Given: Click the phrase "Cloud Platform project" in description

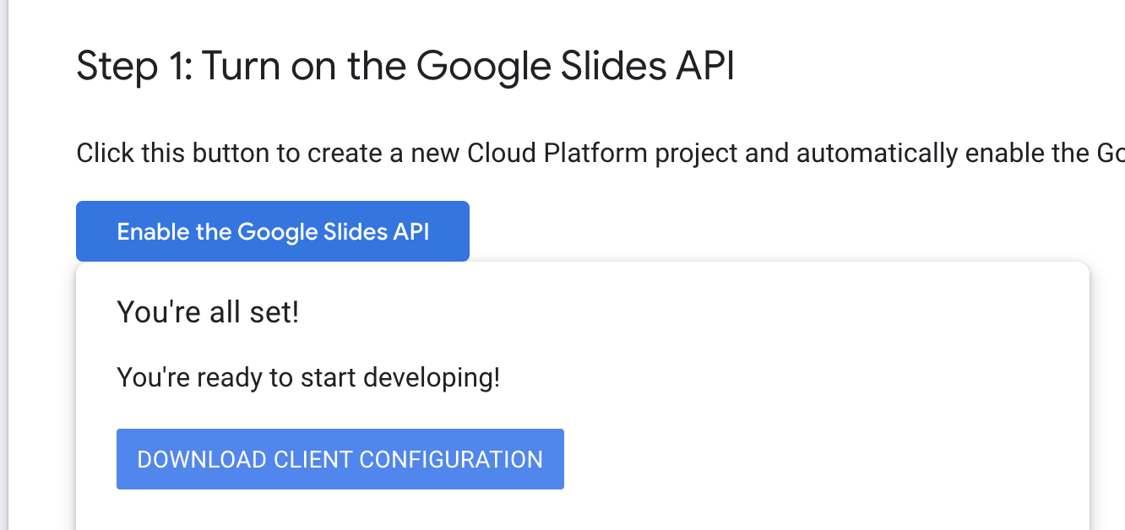Looking at the screenshot, I should coord(628,154).
